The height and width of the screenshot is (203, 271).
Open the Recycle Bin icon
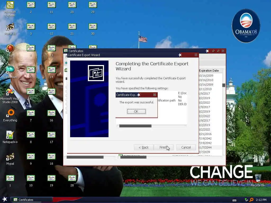click(x=258, y=180)
